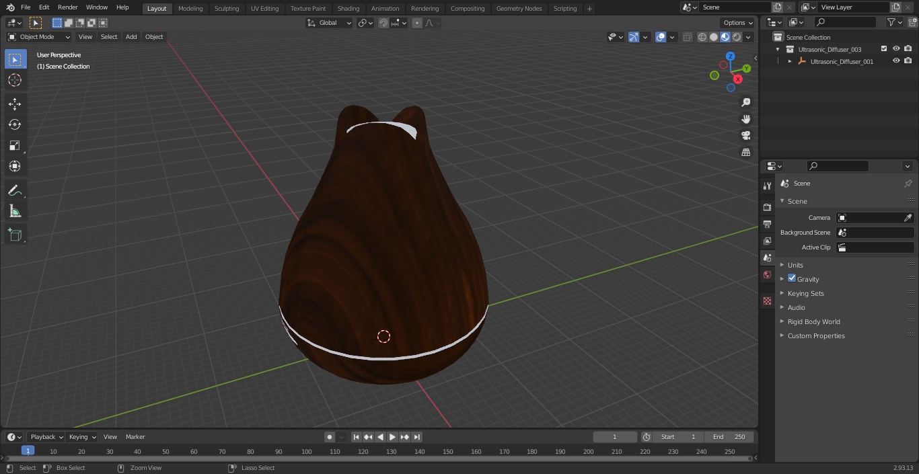Toggle the Gravity checkbox

(x=792, y=278)
